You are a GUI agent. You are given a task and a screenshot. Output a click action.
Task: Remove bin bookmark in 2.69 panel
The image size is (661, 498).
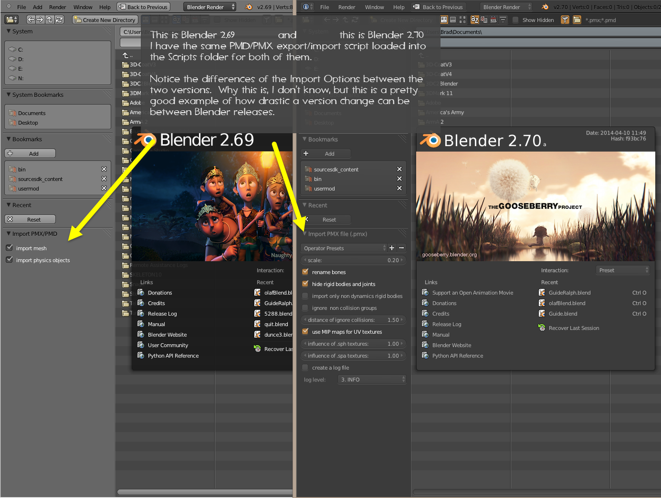pos(104,169)
